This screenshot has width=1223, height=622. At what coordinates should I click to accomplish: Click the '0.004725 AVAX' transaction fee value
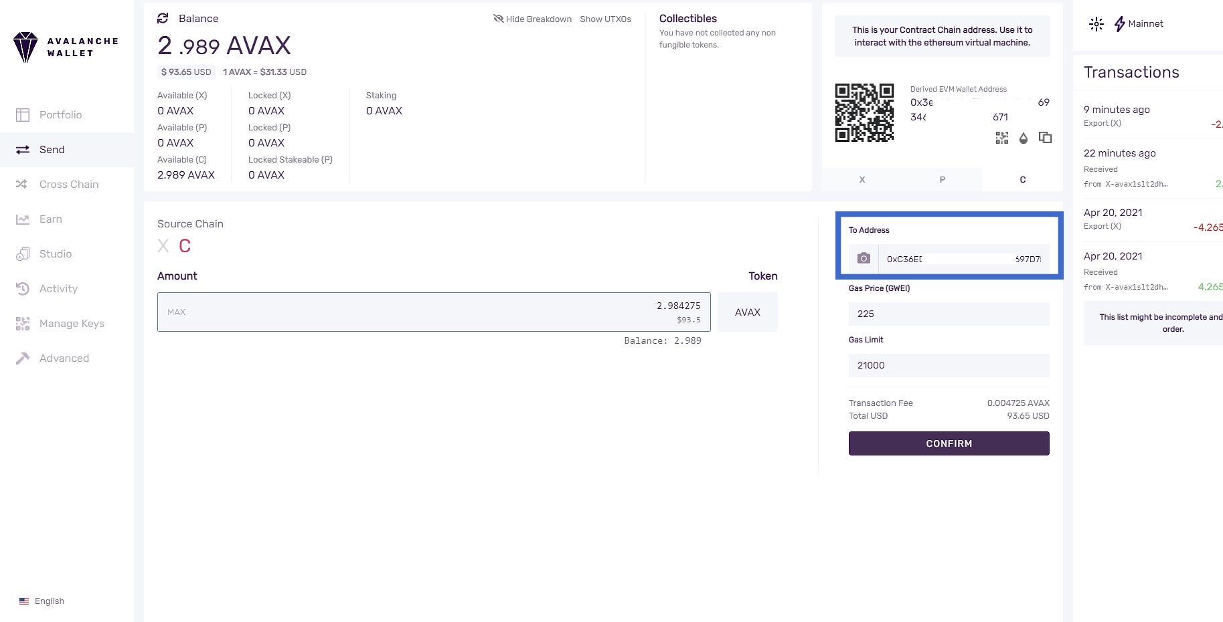coord(1018,403)
